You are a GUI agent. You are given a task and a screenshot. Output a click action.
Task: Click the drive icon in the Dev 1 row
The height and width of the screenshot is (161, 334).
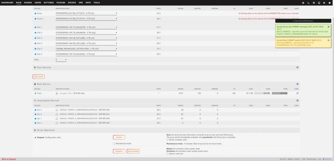57,118
